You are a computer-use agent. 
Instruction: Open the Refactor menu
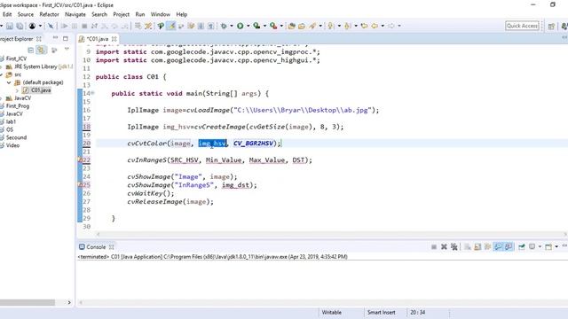point(50,14)
